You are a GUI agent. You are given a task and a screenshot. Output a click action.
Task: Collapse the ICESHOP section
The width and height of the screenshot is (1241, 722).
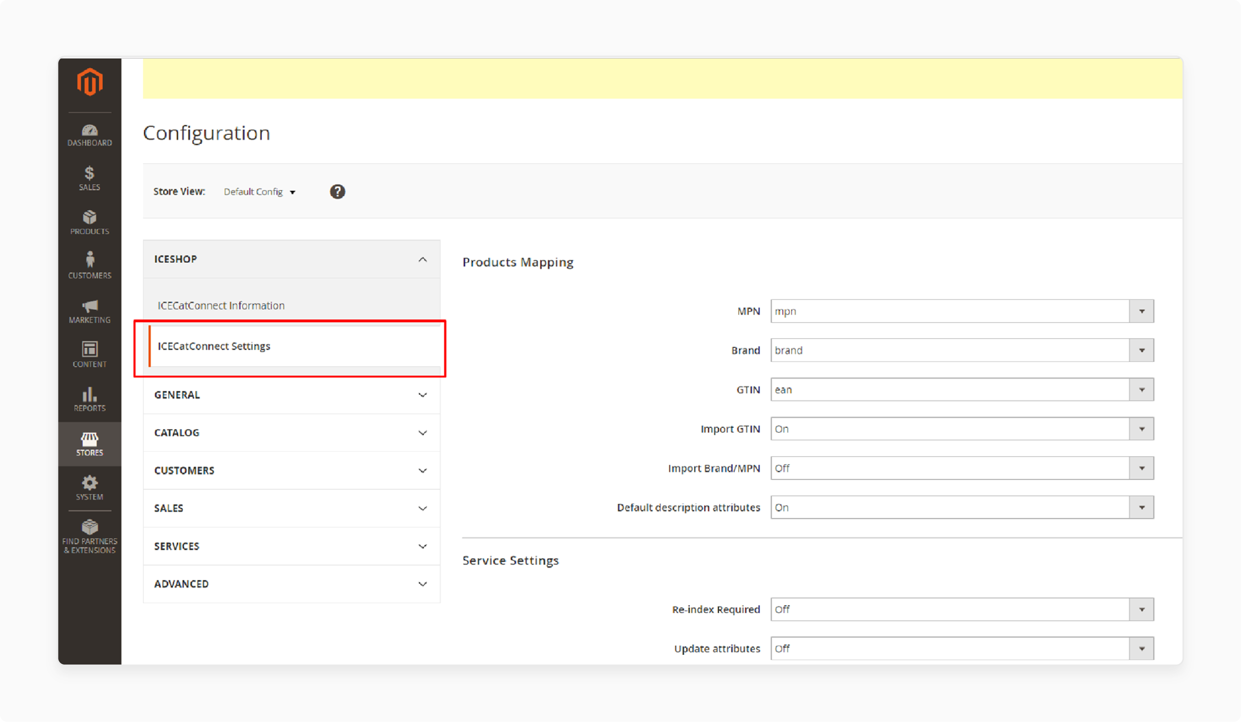tap(292, 259)
